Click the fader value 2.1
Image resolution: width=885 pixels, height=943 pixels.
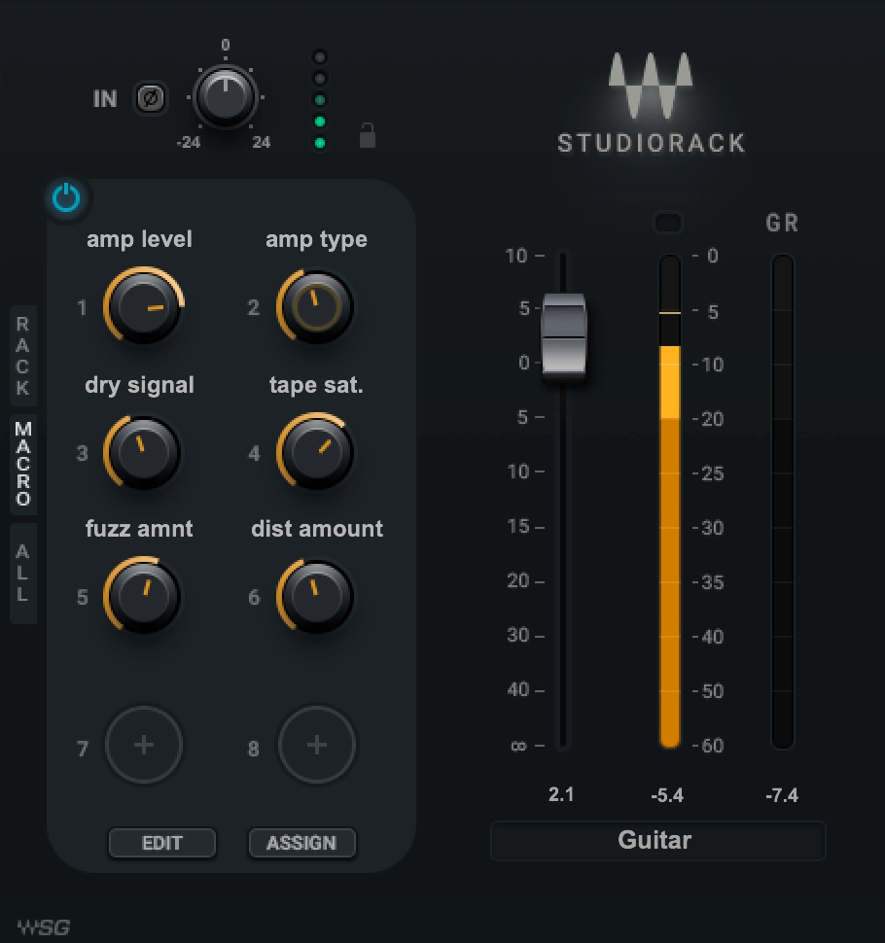point(561,795)
